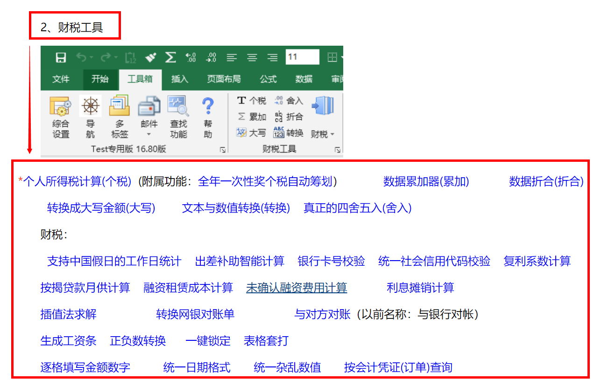Click the 个税 tax tool

(251, 101)
